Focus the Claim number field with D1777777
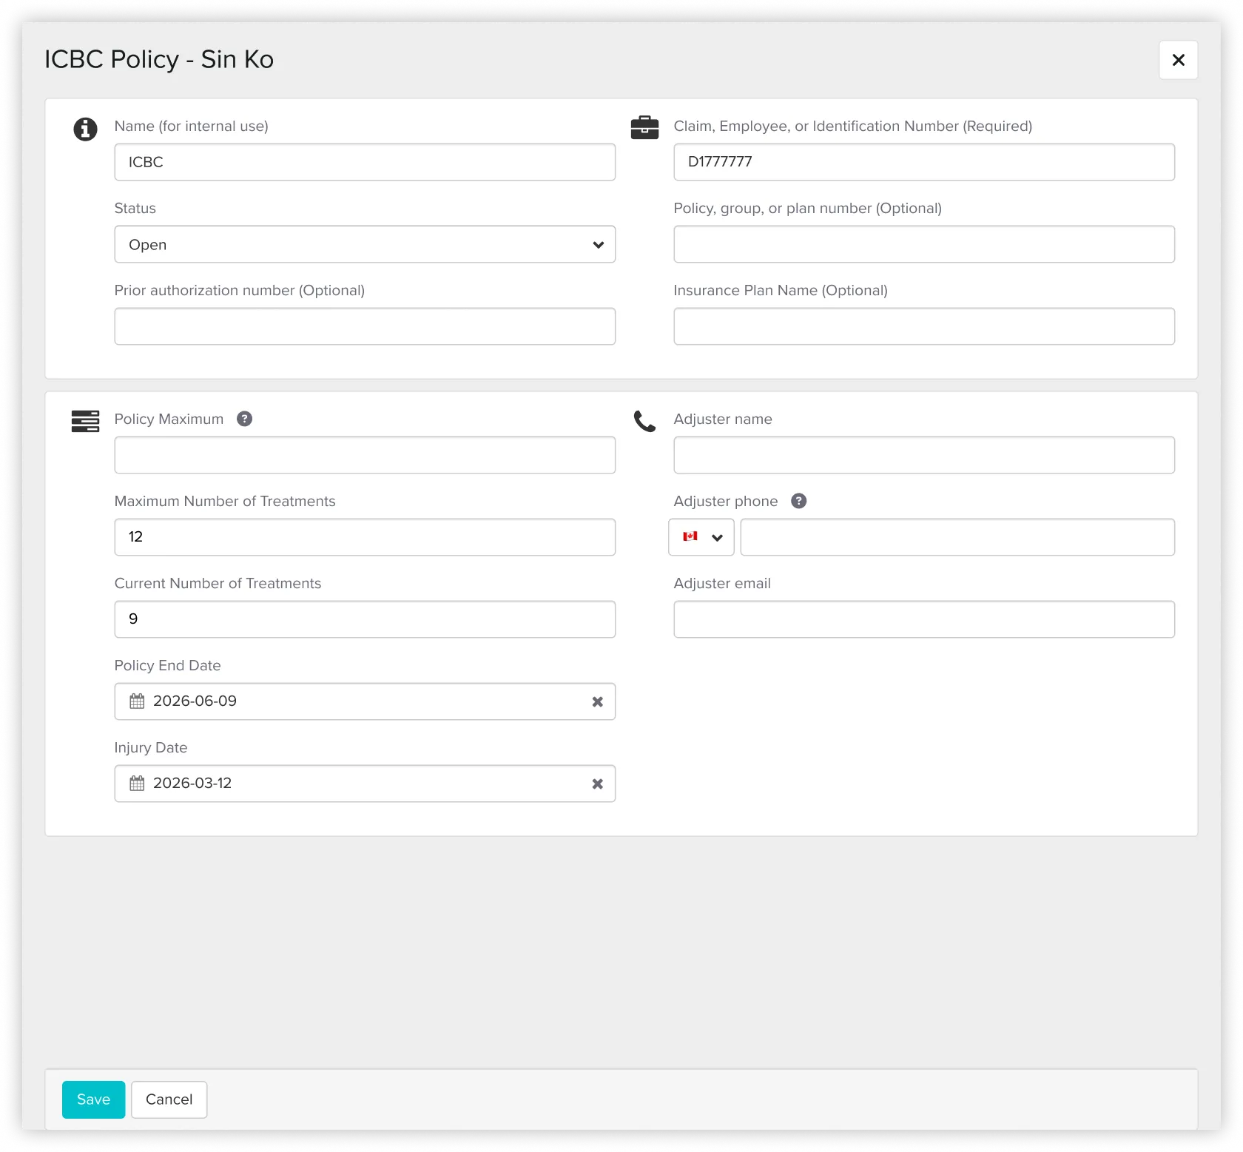The width and height of the screenshot is (1243, 1152). click(924, 162)
